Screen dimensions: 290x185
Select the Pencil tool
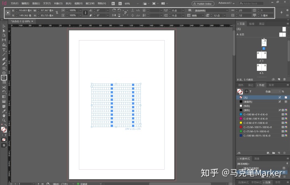click(4, 64)
